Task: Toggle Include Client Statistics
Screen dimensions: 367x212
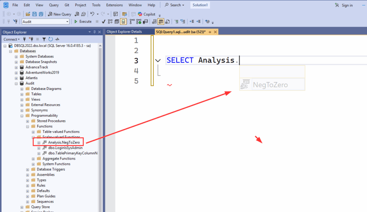Action: (x=146, y=22)
